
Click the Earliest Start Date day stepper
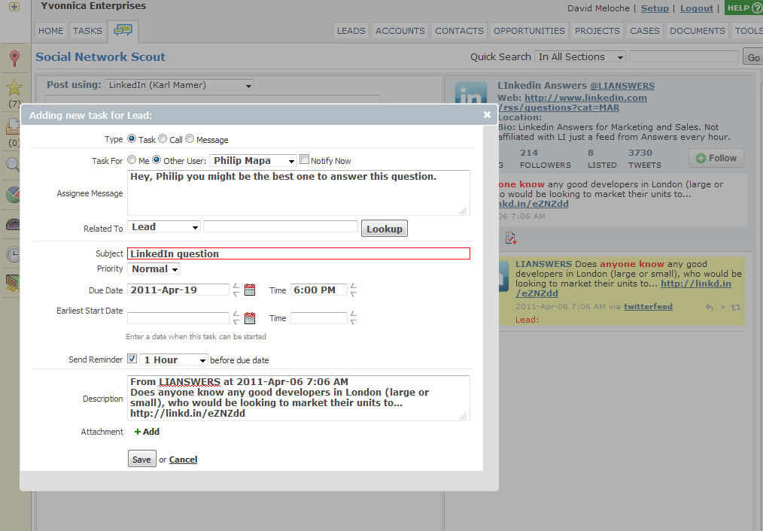[236, 318]
